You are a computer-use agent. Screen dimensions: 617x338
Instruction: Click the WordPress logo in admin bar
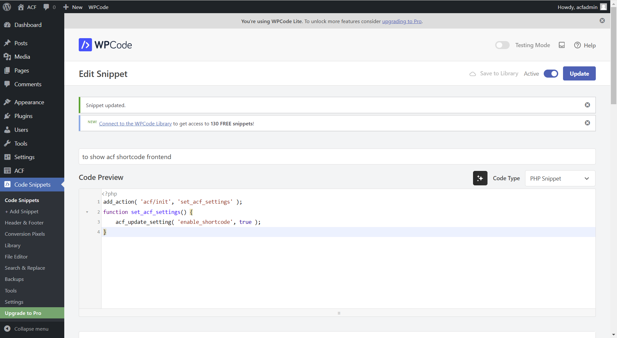[x=7, y=7]
